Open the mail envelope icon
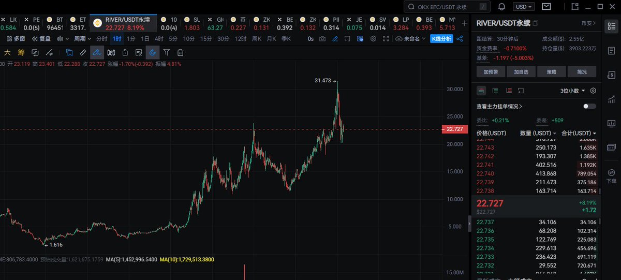This screenshot has width=621, height=280. [x=546, y=7]
